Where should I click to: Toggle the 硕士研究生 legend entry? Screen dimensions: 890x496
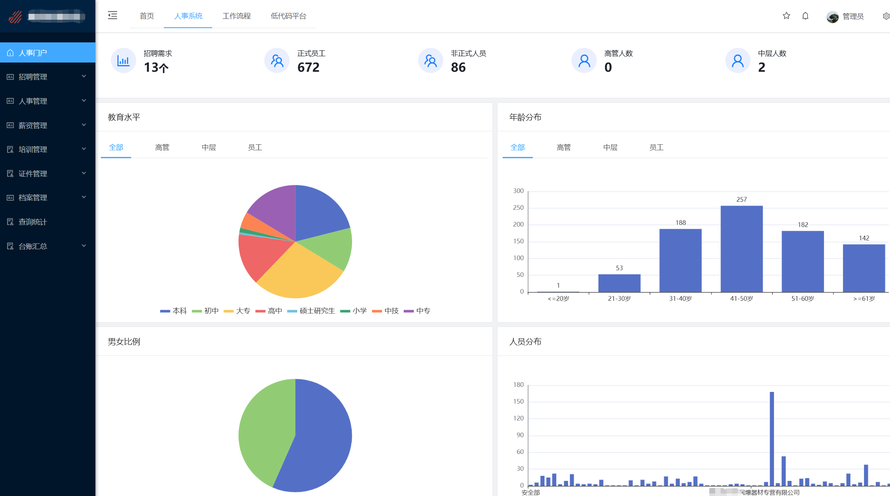[311, 311]
